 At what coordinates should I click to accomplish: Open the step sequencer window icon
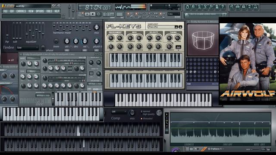coord(238,7)
